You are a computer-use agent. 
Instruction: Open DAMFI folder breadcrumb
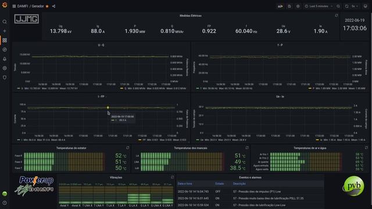[x=23, y=6]
